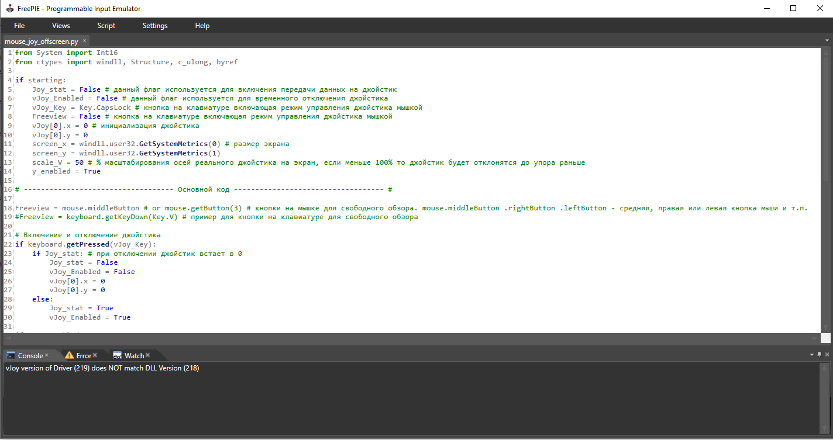Close the mouse_joy_offscreen.py tab
Viewport: 833px width, 440px height.
tap(84, 41)
